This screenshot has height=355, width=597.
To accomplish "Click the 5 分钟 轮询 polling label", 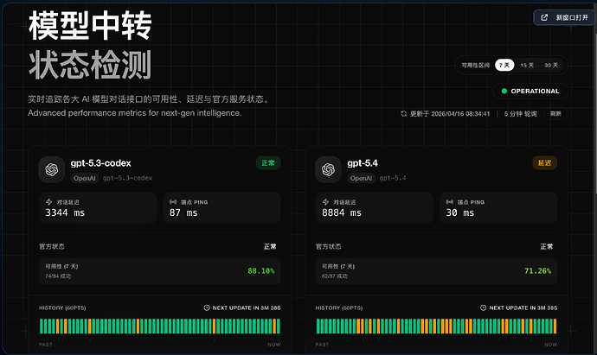I will click(521, 114).
